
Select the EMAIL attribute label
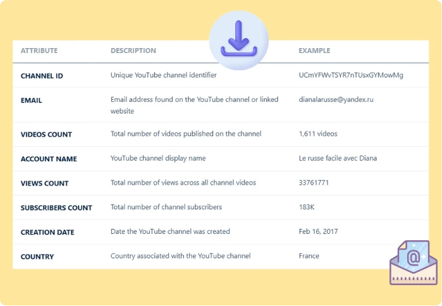31,100
